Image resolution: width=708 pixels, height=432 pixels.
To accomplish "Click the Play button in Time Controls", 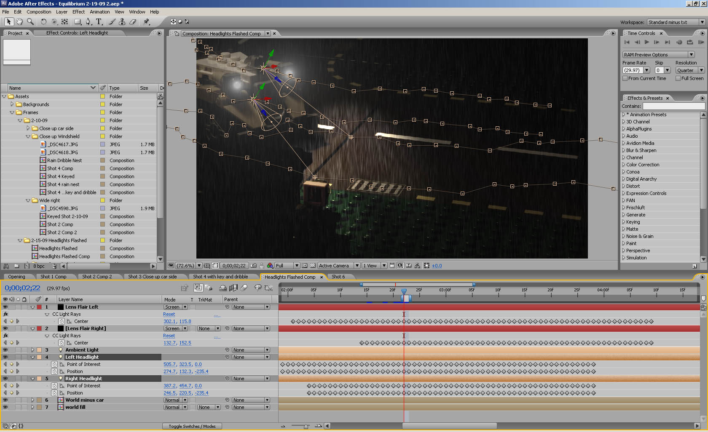I will click(647, 42).
